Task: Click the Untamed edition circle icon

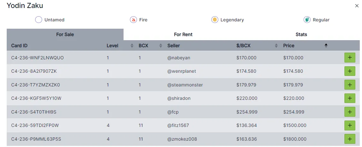Action: pyautogui.click(x=39, y=20)
